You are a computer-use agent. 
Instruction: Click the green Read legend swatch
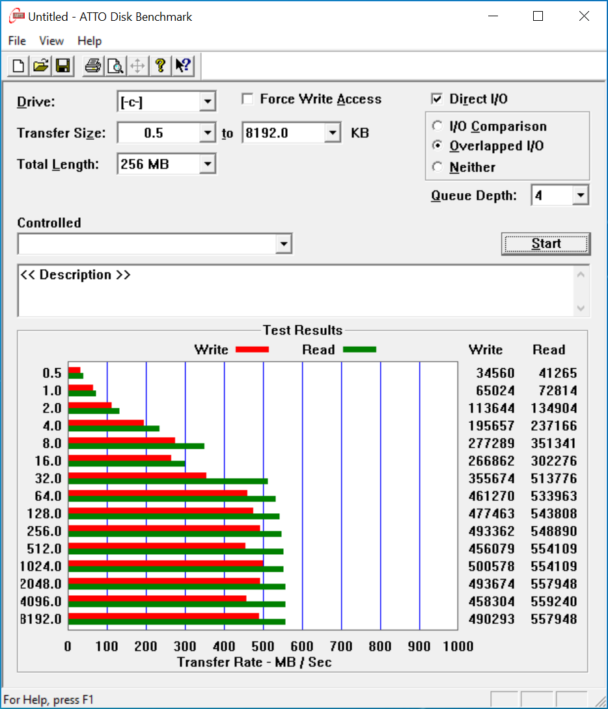(x=359, y=349)
